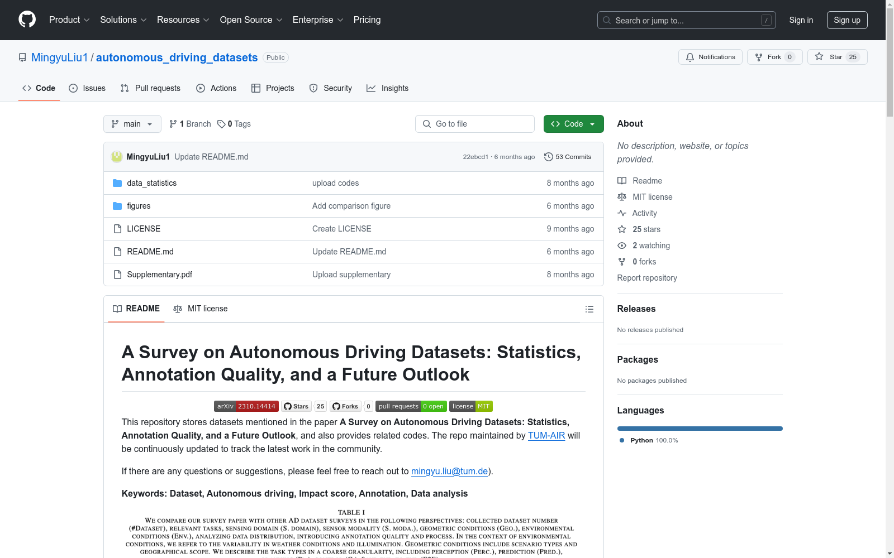Open the green Code dropdown button
894x558 pixels.
[x=573, y=124]
